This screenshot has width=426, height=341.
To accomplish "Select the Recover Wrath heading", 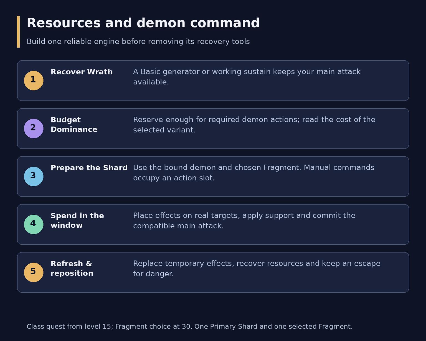I will point(82,72).
